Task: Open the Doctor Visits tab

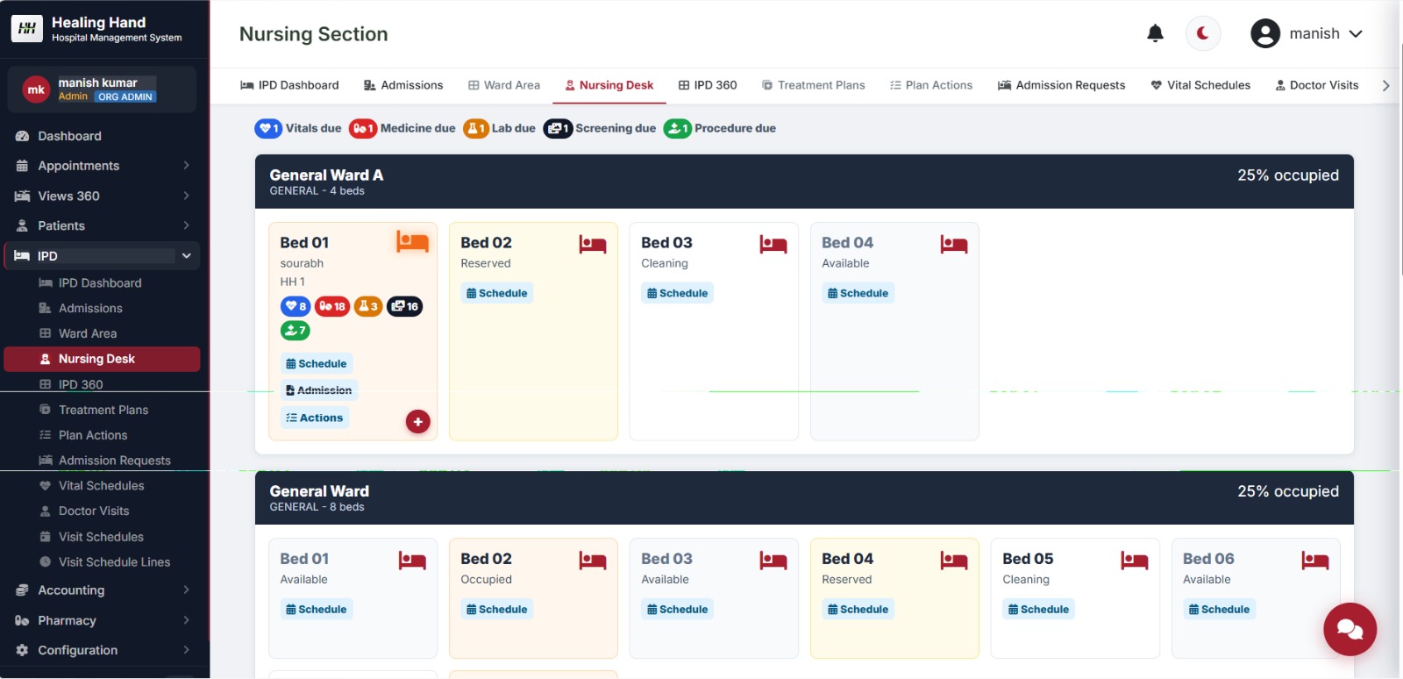Action: click(x=1317, y=85)
